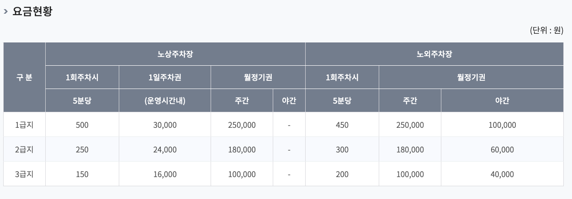Click the 150 fee cell in 3급지 row
572x199 pixels.
(x=82, y=174)
